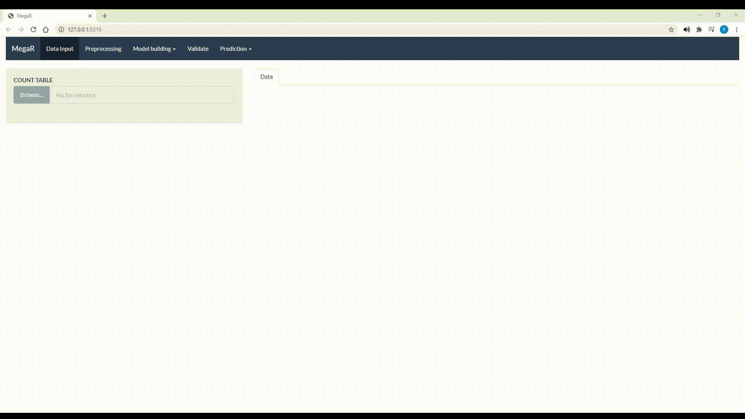Click browser back navigation arrow
This screenshot has width=745, height=419.
tap(8, 29)
